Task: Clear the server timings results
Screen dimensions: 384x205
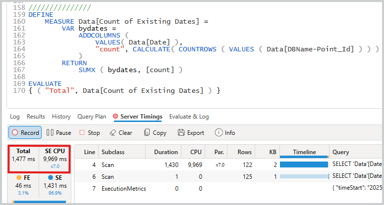Action: (x=120, y=132)
